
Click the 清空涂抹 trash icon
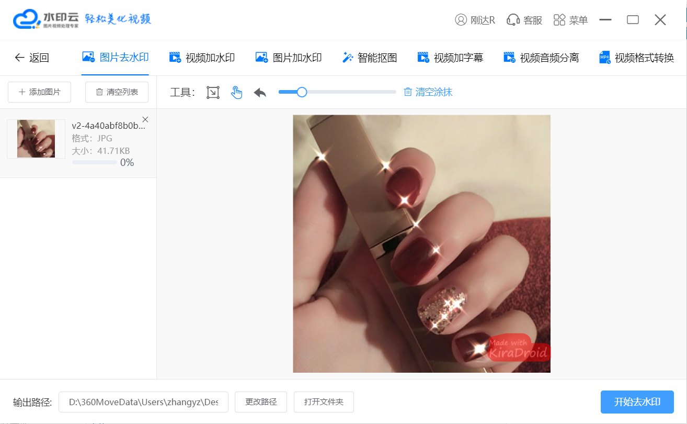click(408, 92)
